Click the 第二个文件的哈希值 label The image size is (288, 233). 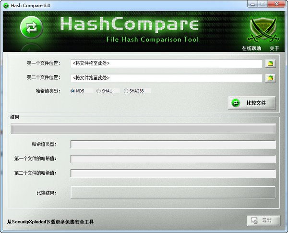pos(36,173)
